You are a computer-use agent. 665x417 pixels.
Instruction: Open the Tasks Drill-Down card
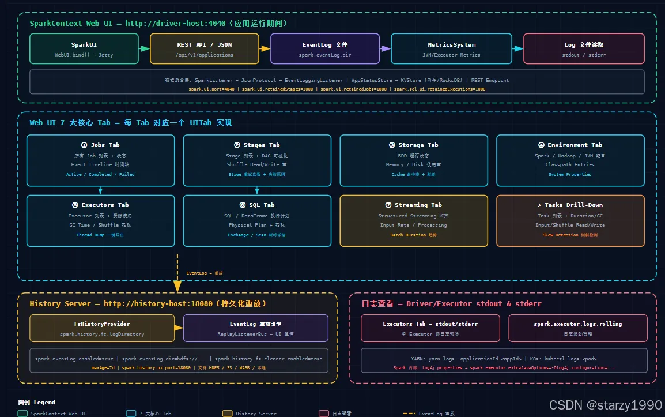570,221
